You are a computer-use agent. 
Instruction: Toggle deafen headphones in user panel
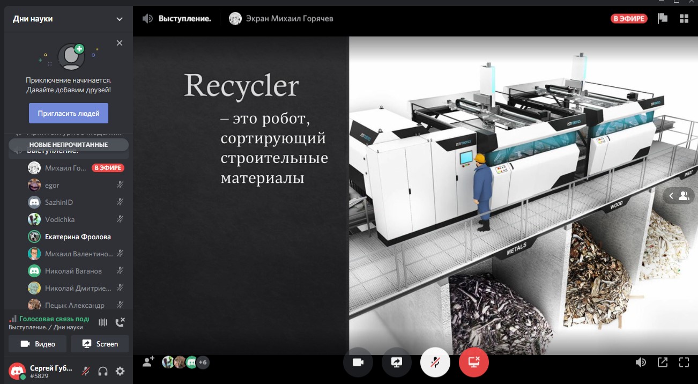tap(103, 371)
